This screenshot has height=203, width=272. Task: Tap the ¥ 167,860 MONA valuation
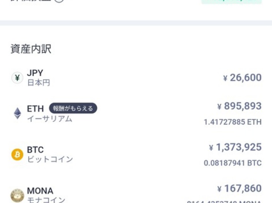tap(239, 188)
